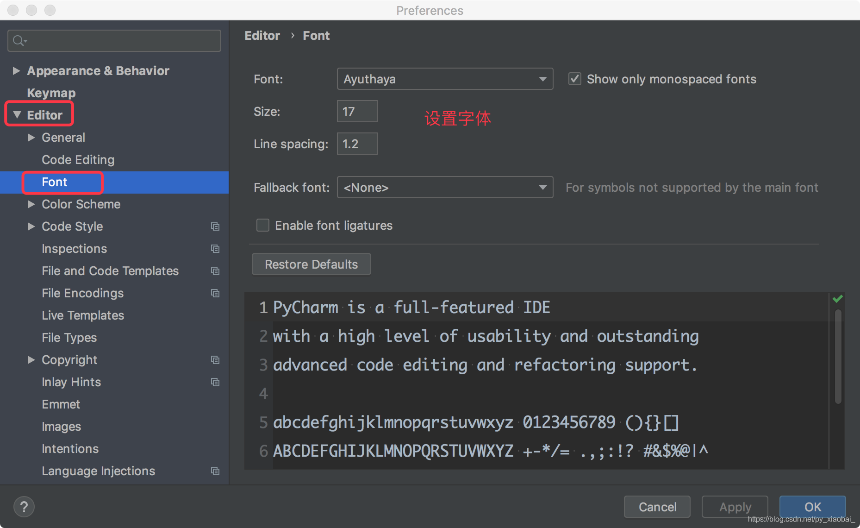Click the project-level icon beside Copyright
860x528 pixels.
click(x=215, y=360)
